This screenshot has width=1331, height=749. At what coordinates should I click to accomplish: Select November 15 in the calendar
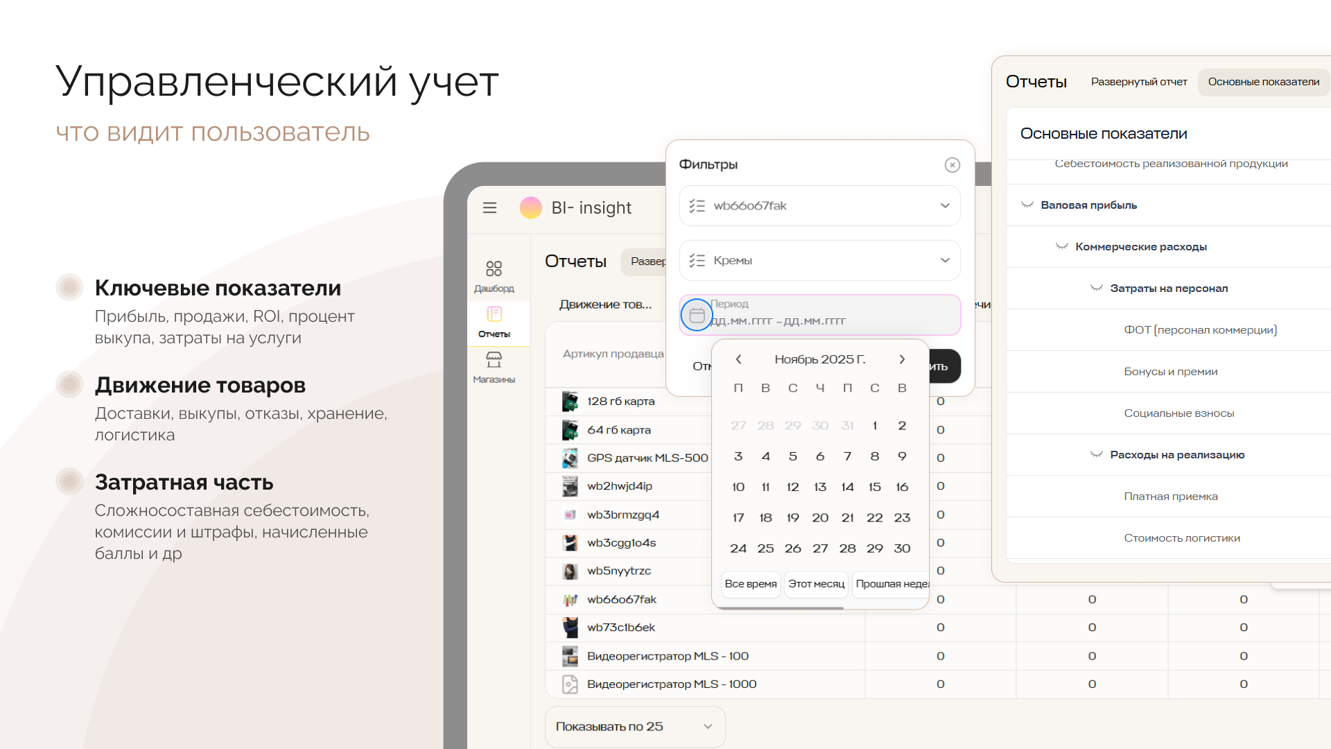[x=874, y=487]
